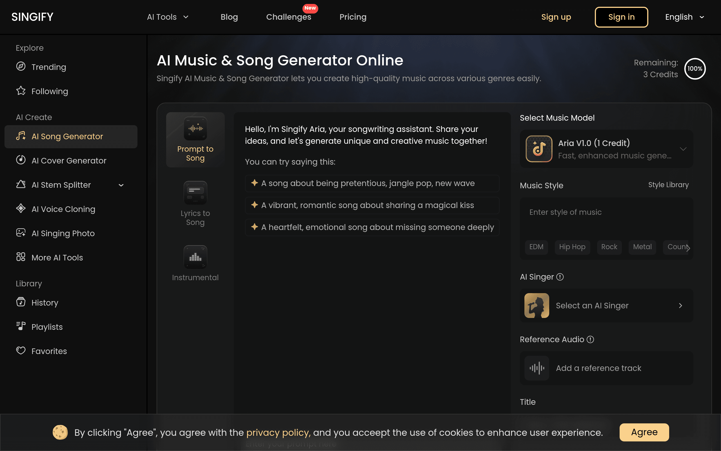Choose the Instrumental mode icon
The image size is (721, 451).
[195, 257]
